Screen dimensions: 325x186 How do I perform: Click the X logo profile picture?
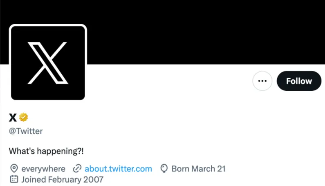pyautogui.click(x=48, y=62)
